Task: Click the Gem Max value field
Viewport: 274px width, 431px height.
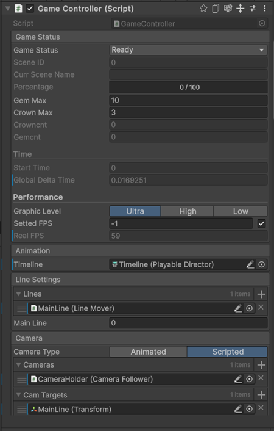Action: (188, 100)
